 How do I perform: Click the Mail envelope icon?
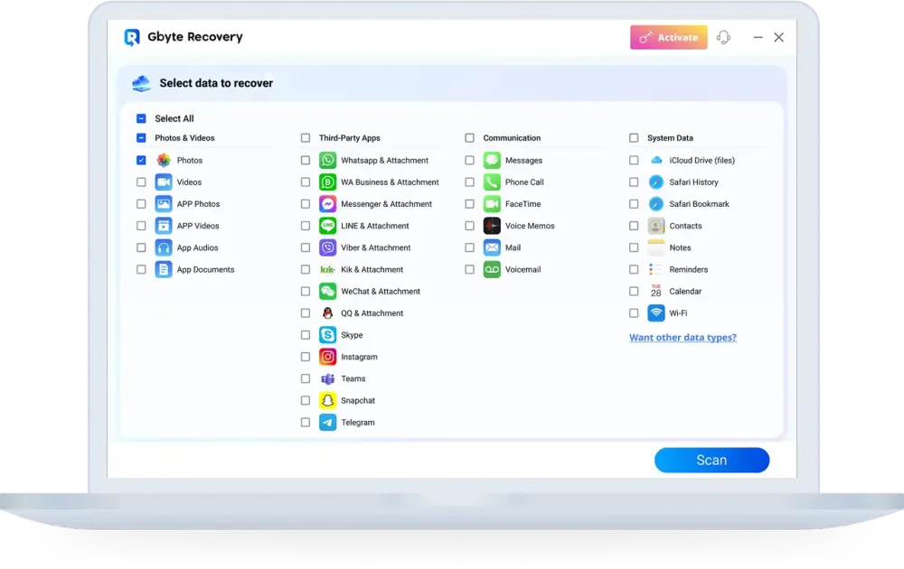click(x=492, y=247)
